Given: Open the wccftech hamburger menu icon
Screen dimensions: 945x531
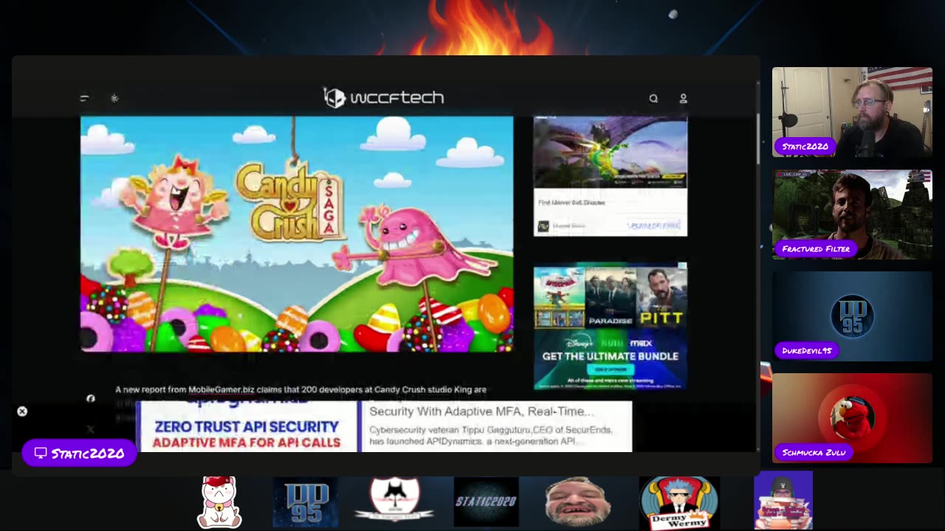Looking at the screenshot, I should [x=84, y=98].
